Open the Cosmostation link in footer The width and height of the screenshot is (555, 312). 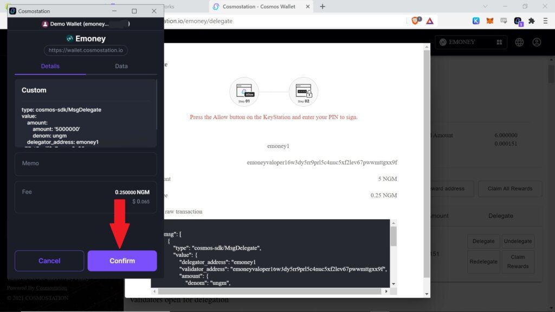51,288
